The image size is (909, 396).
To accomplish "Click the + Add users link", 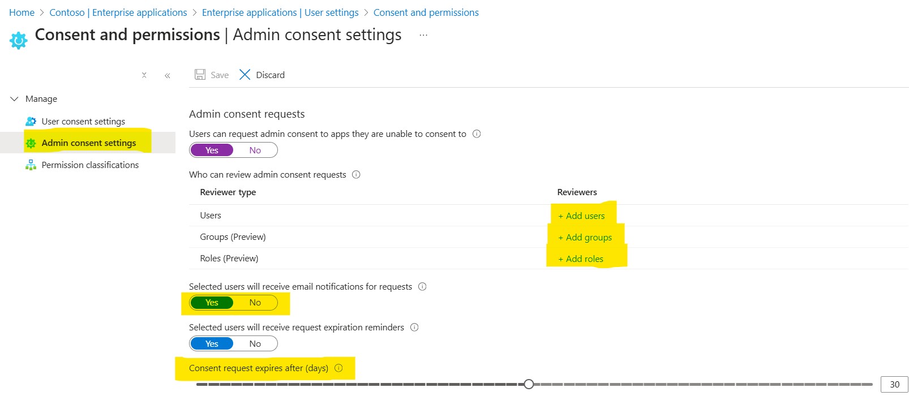I will (581, 216).
